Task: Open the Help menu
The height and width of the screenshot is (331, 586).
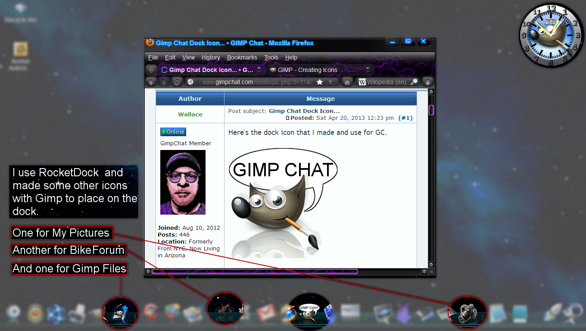Action: pyautogui.click(x=291, y=57)
